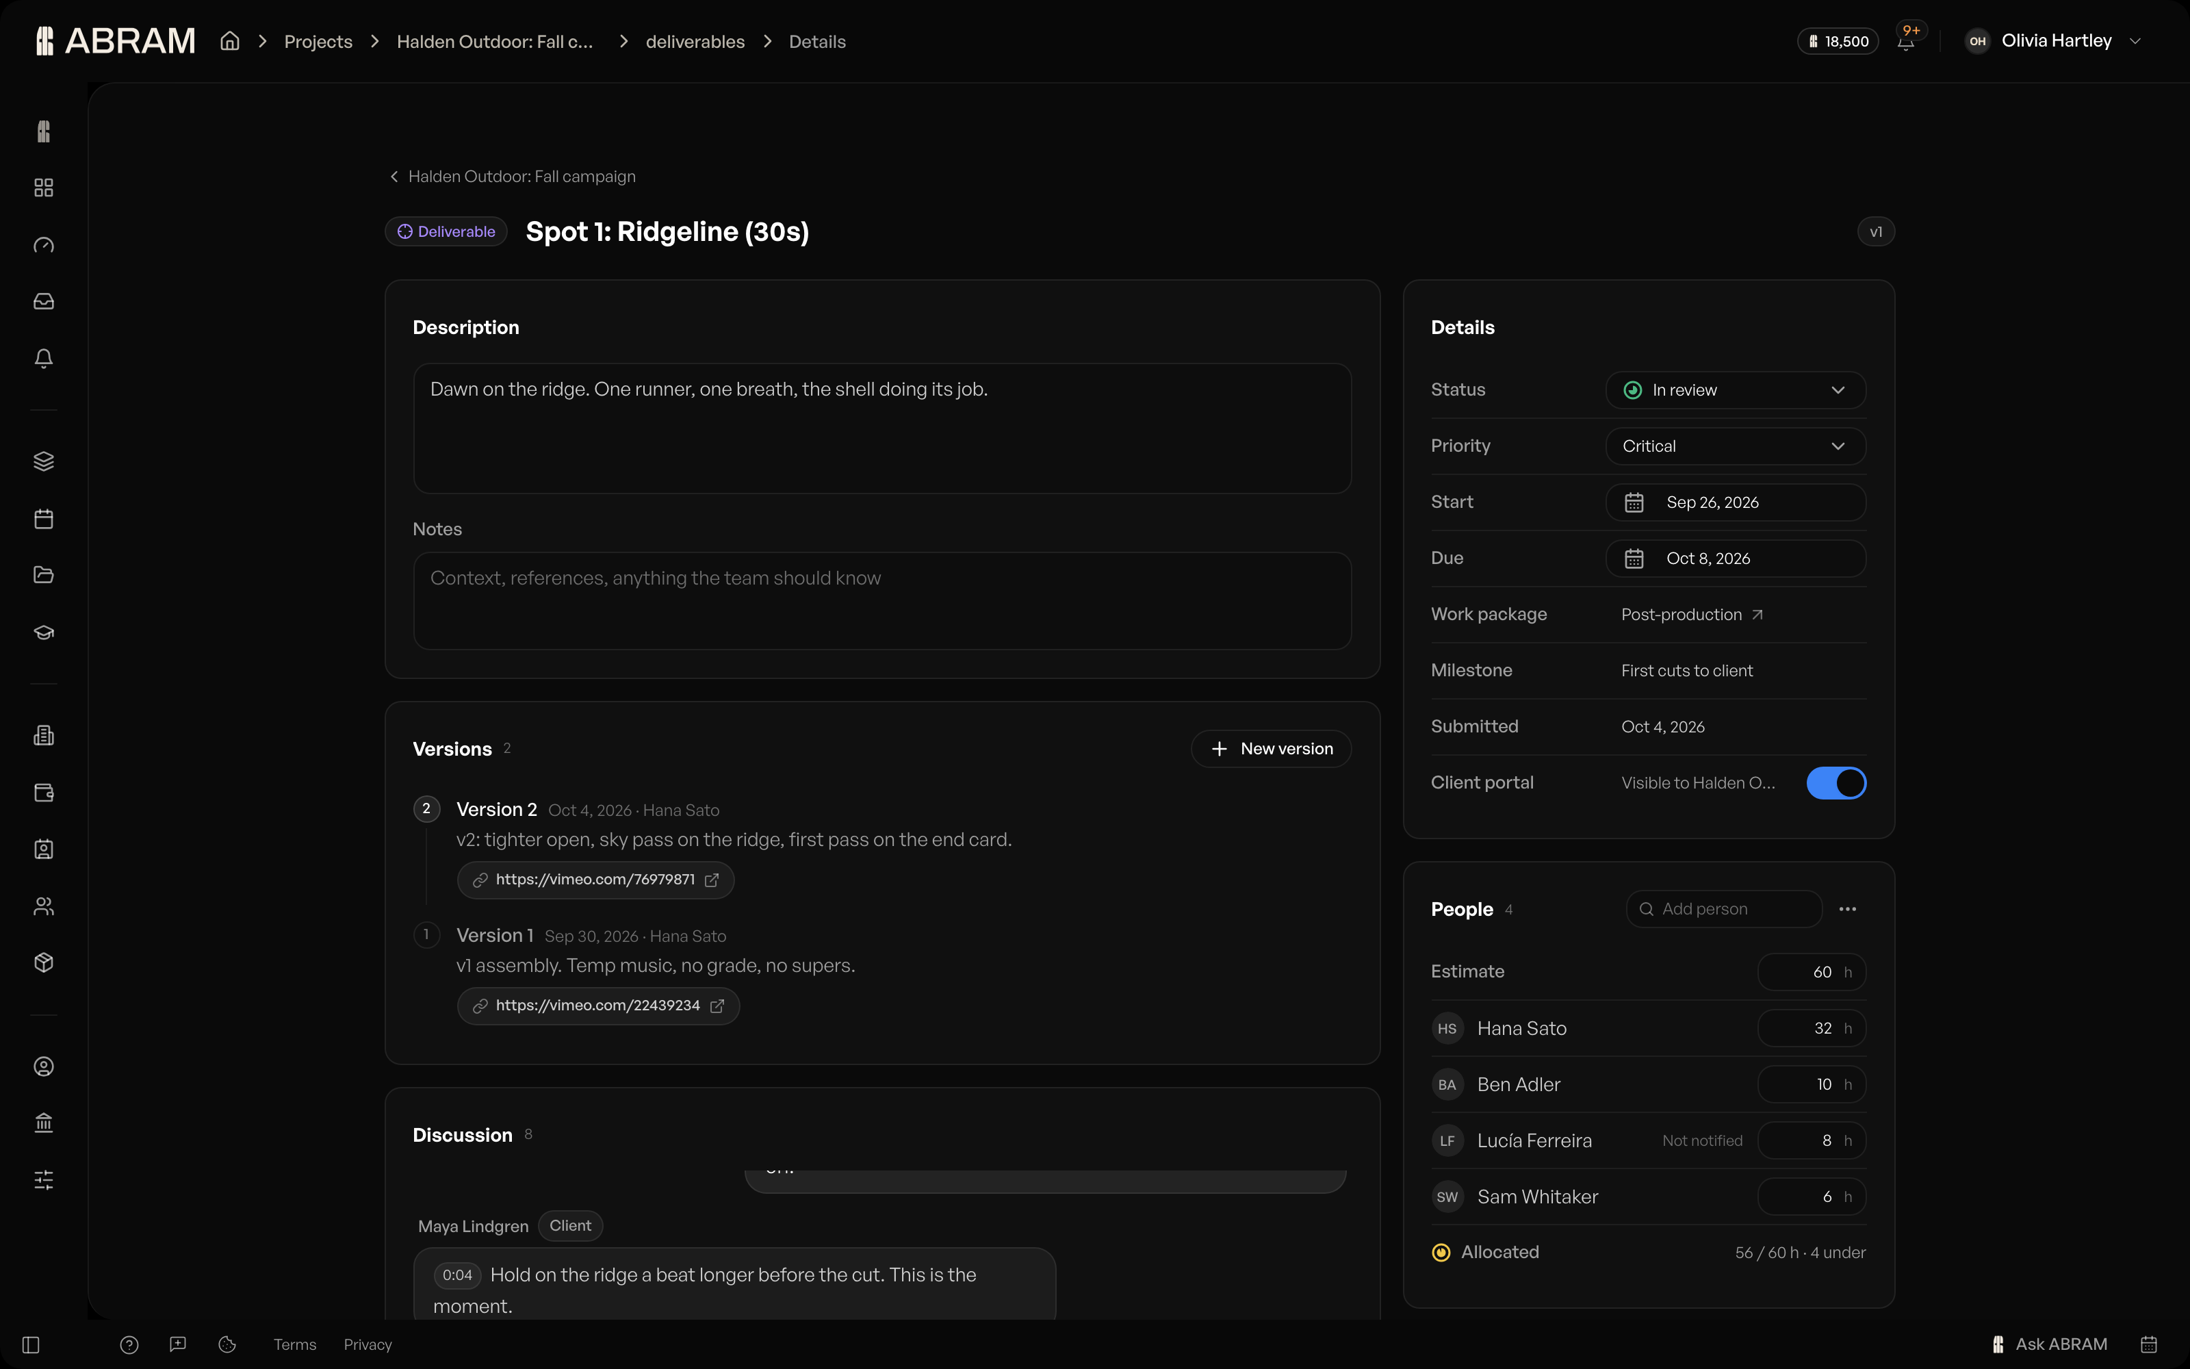Open vimeo link 76979871 for Version 2

tap(595, 880)
